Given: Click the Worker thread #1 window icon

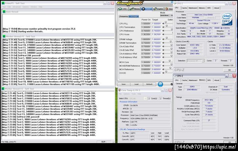Looking at the screenshot, I should tap(4, 36).
